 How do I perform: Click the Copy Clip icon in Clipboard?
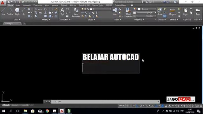(191, 13)
